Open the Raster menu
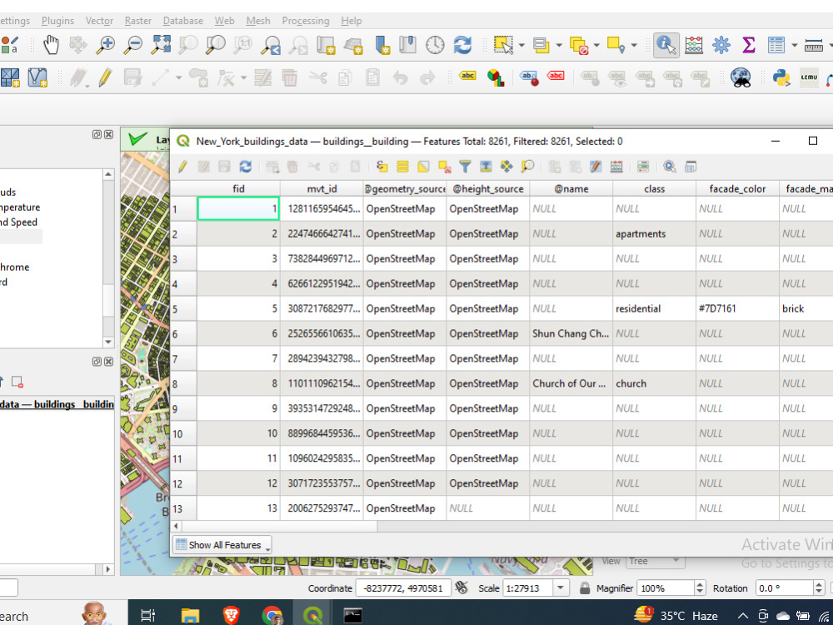Image resolution: width=833 pixels, height=625 pixels. pyautogui.click(x=138, y=21)
